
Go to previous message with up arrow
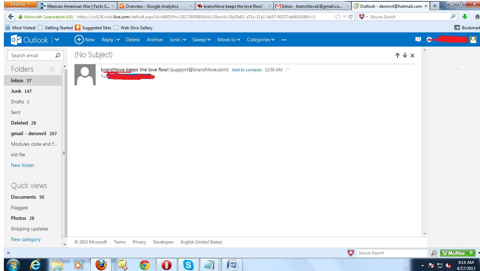click(397, 55)
